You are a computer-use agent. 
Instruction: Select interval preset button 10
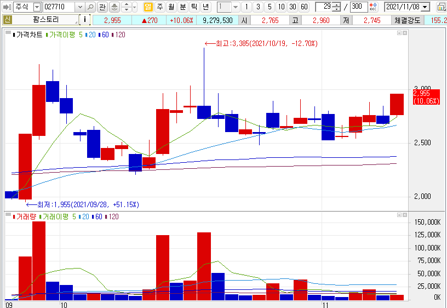pyautogui.click(x=282, y=7)
